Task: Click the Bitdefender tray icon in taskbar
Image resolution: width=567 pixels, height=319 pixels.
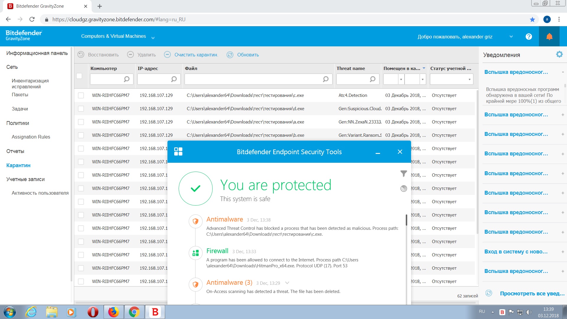Action: coord(502,312)
